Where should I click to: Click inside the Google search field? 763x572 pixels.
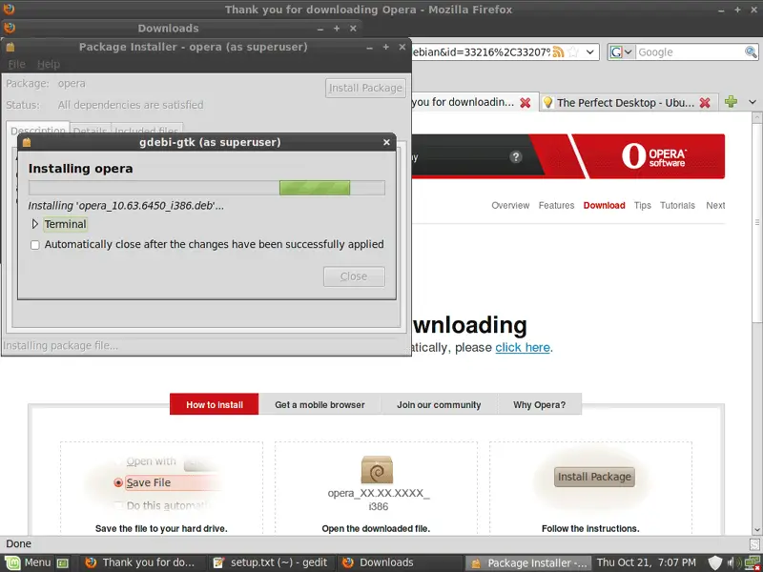[690, 52]
